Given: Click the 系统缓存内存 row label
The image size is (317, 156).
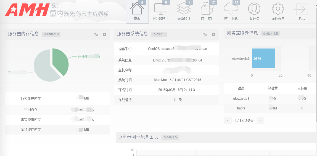Looking at the screenshot, I should pos(31,130).
